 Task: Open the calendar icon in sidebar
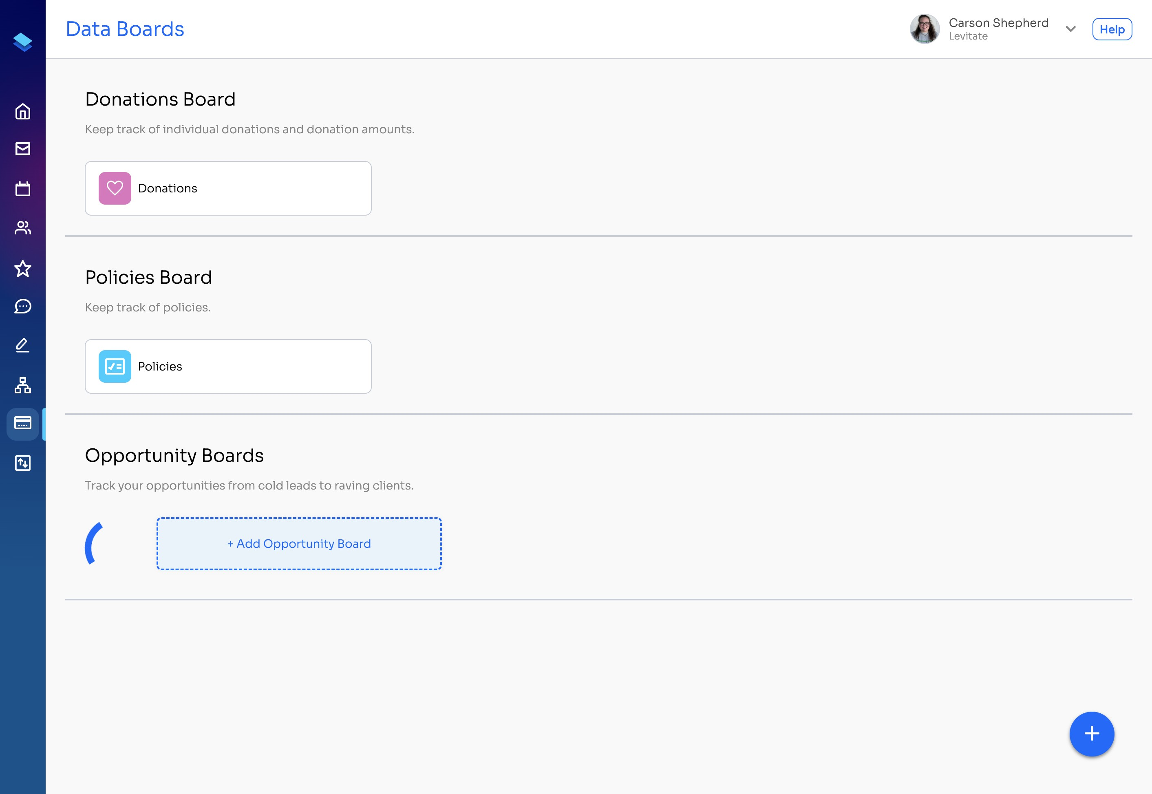[23, 189]
